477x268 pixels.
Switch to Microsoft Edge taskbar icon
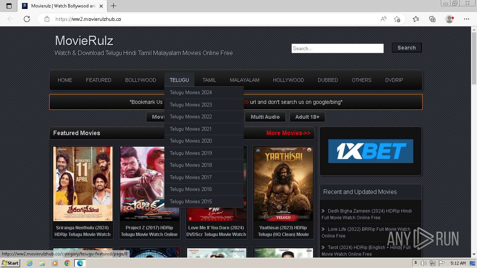pyautogui.click(x=80, y=263)
